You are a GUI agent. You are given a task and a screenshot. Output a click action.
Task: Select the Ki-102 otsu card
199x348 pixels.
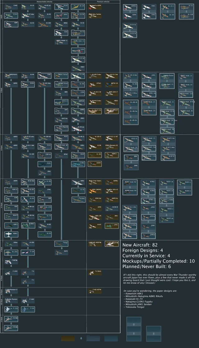(44, 85)
